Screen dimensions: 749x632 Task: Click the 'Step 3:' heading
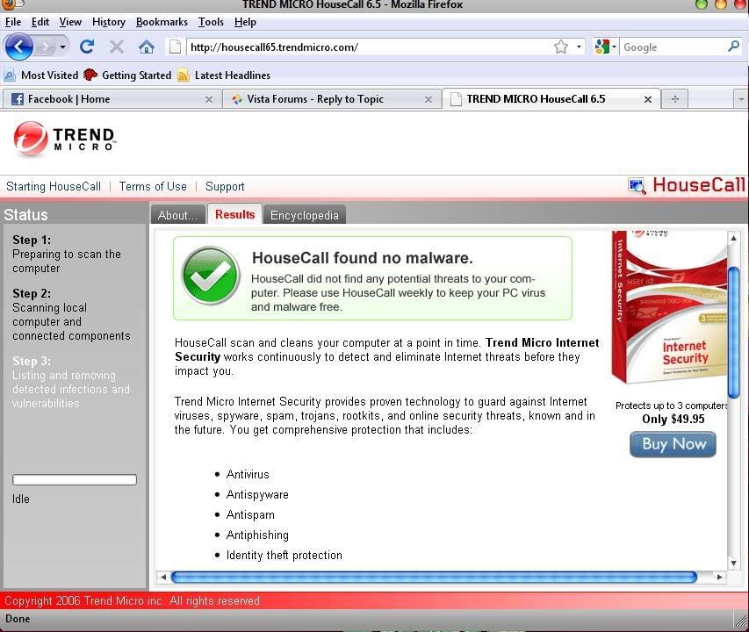(32, 361)
